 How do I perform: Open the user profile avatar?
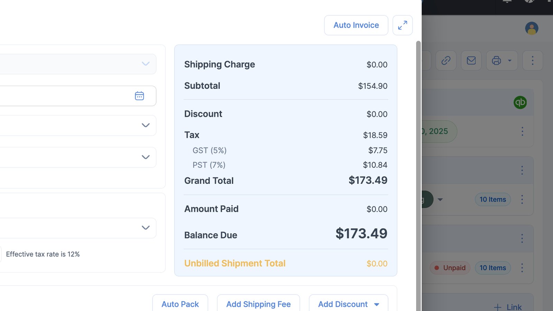click(532, 28)
